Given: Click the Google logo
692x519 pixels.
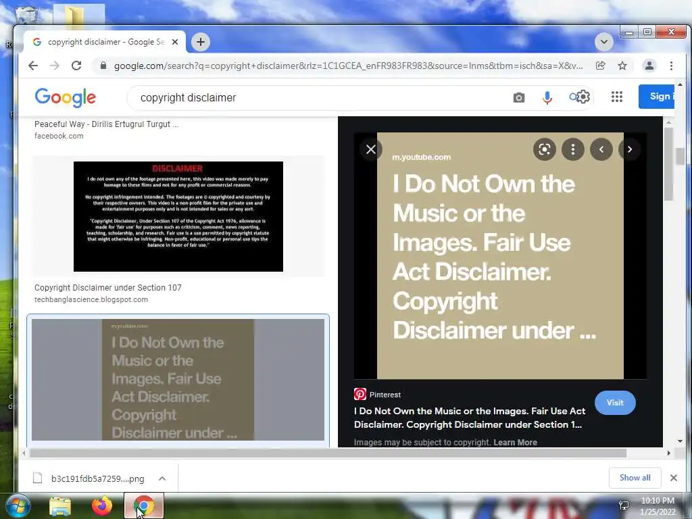Looking at the screenshot, I should [66, 97].
